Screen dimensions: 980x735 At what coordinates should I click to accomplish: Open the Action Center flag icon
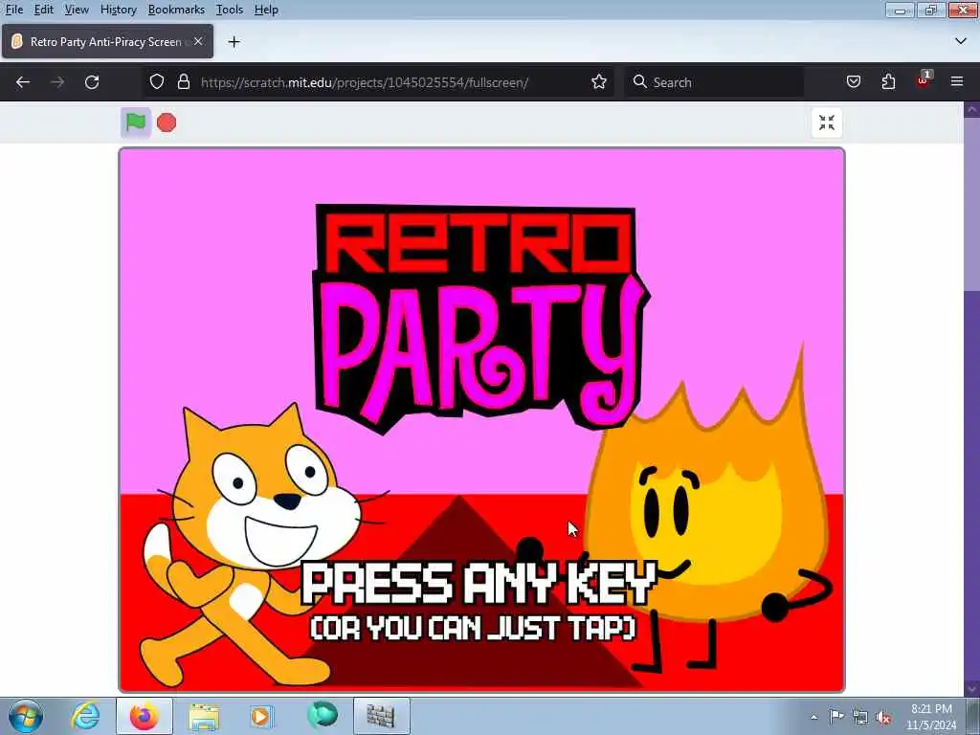[x=836, y=716]
